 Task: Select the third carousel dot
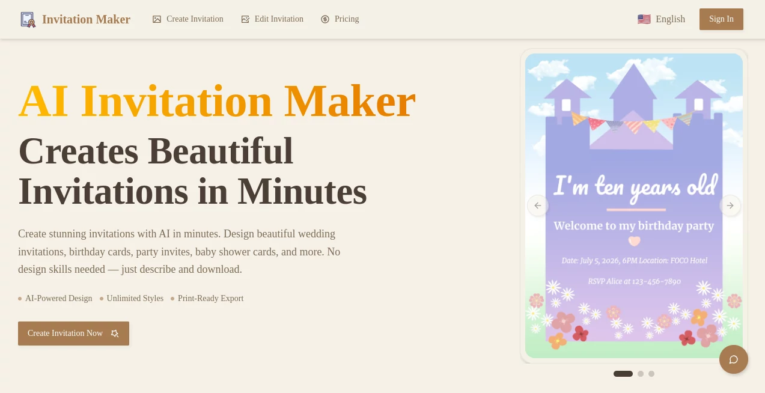click(651, 373)
